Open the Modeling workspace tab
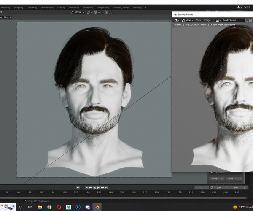 click(5, 8)
